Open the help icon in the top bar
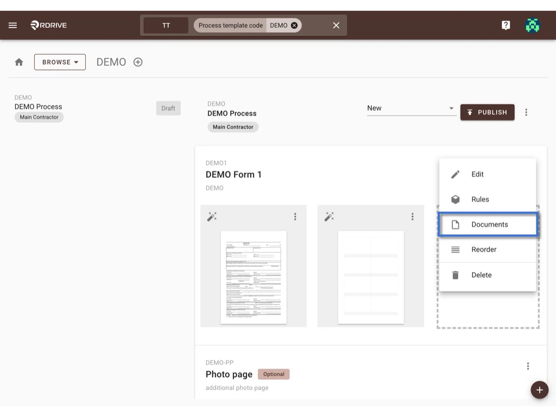Screen dimensions: 556x417 pyautogui.click(x=506, y=25)
